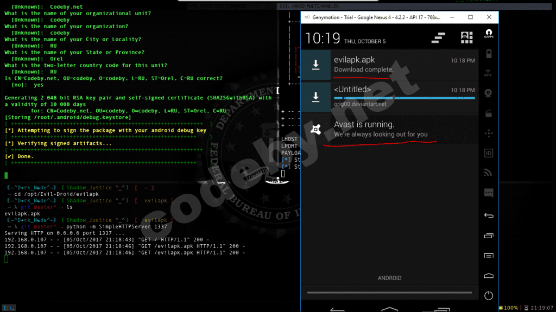Open Android quick settings grid icon
This screenshot has width=556, height=312.
466,37
